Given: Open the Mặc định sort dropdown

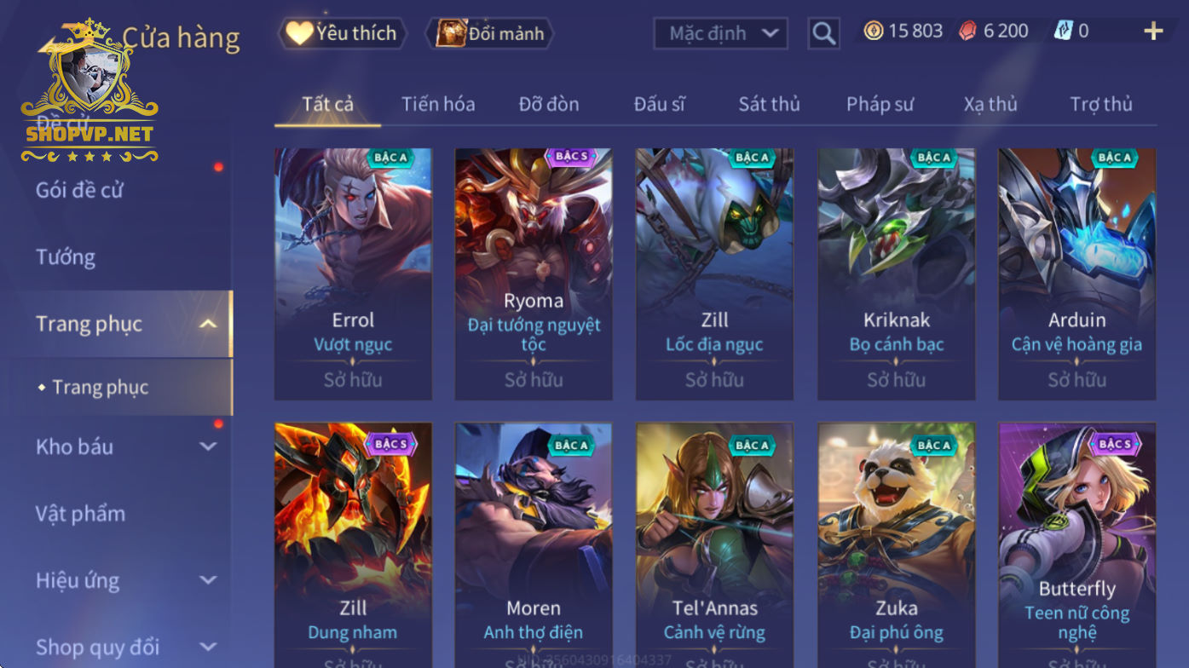Looking at the screenshot, I should (720, 33).
